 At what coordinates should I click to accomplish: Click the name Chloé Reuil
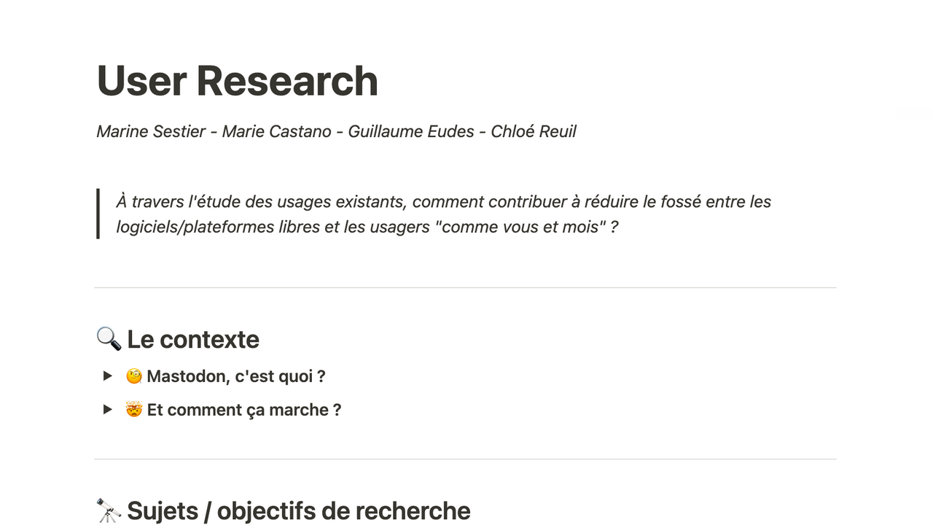(533, 131)
